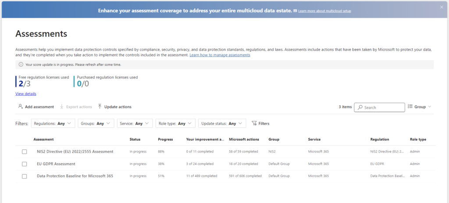Open the Regulations filter dropdown
The width and height of the screenshot is (449, 203).
coord(53,124)
